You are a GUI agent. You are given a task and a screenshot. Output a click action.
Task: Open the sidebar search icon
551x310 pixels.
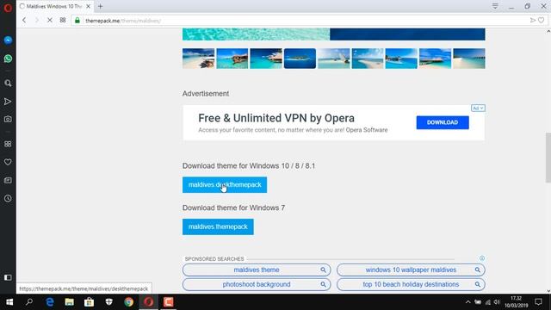(x=8, y=84)
